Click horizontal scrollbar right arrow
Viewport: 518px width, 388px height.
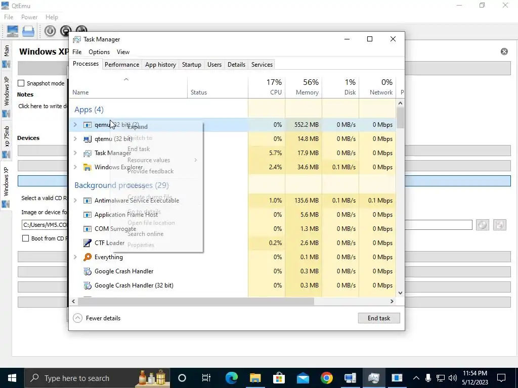[392, 301]
